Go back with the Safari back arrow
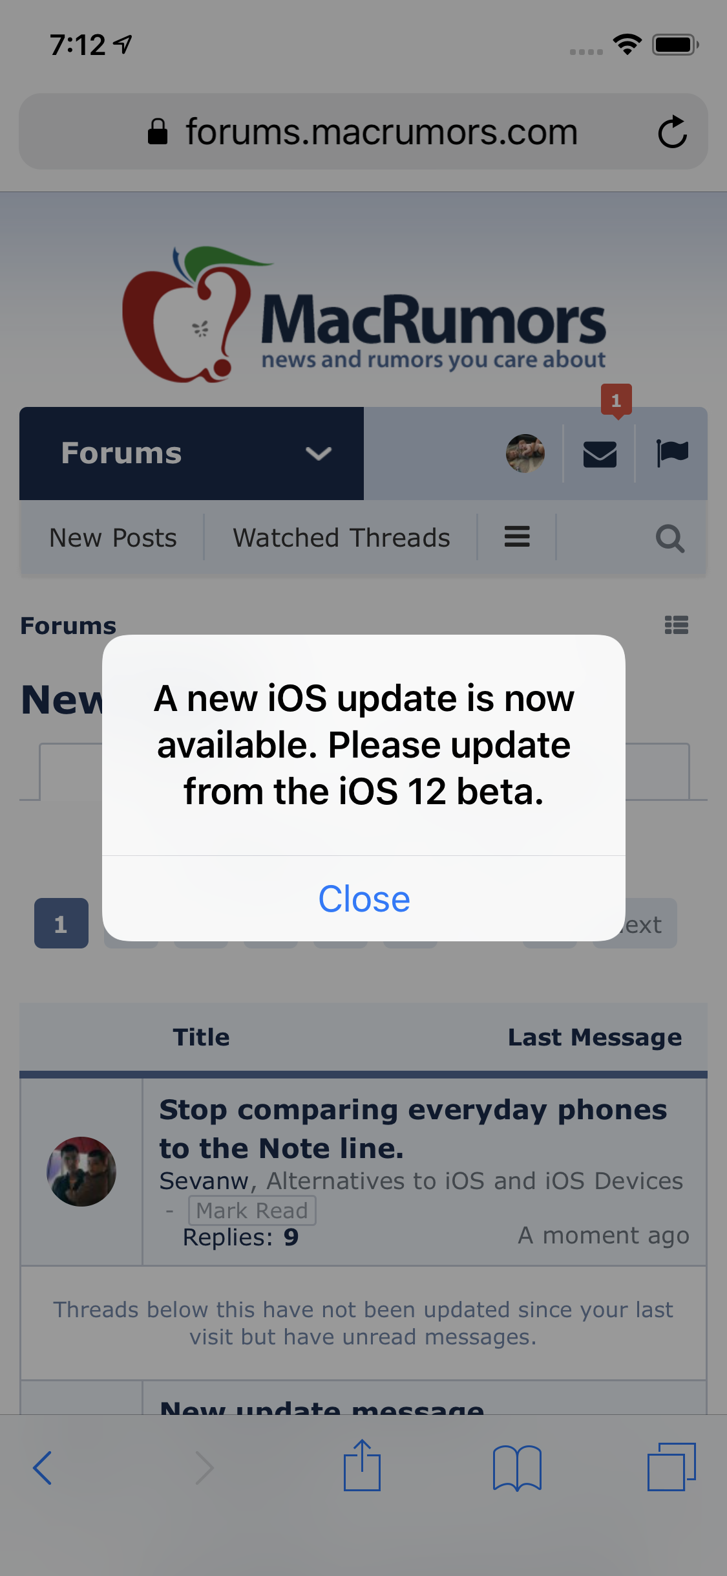The image size is (727, 1576). pyautogui.click(x=43, y=1467)
